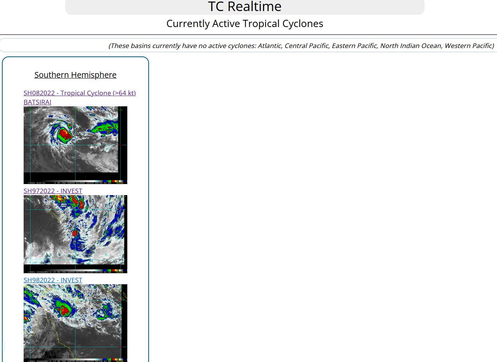The height and width of the screenshot is (362, 497).
Task: Open the SH972022 - INVEST link
Action: [53, 191]
